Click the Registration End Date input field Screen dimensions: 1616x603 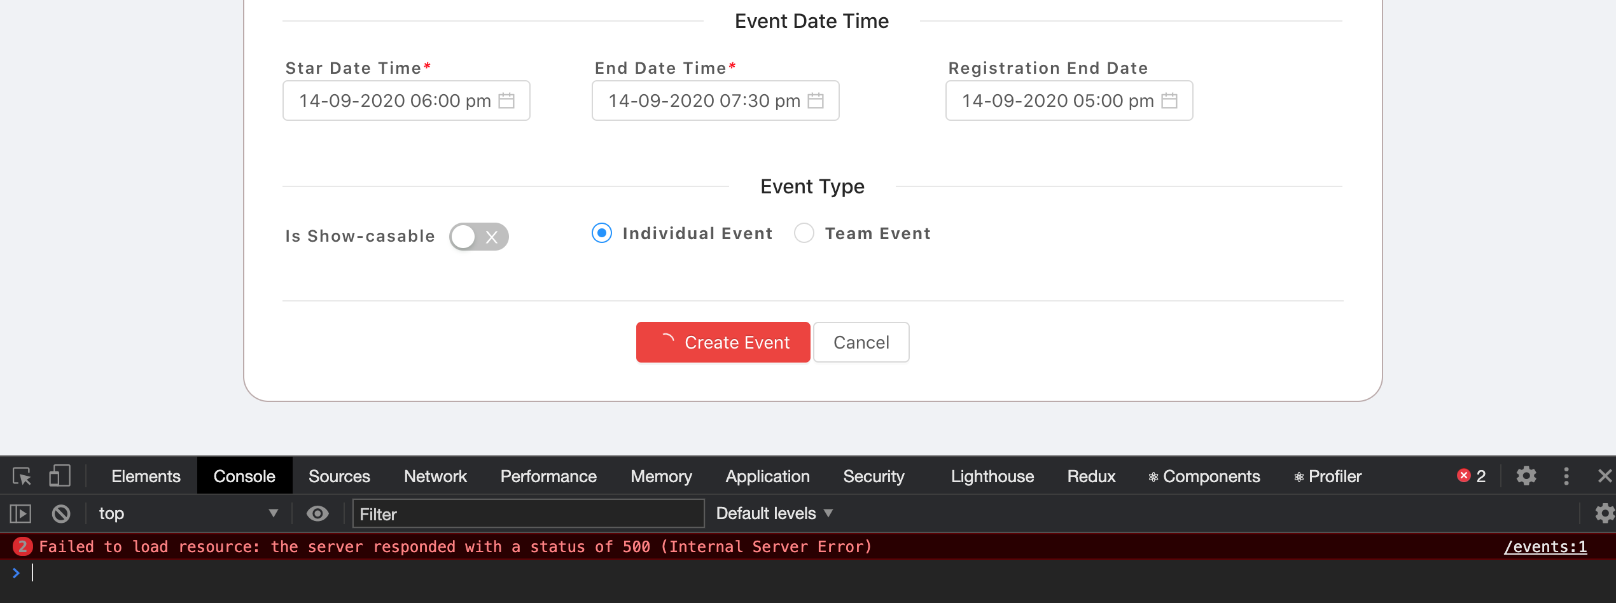(1069, 100)
